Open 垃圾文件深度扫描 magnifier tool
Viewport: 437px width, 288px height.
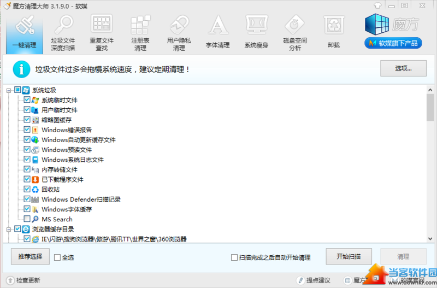[x=63, y=33]
